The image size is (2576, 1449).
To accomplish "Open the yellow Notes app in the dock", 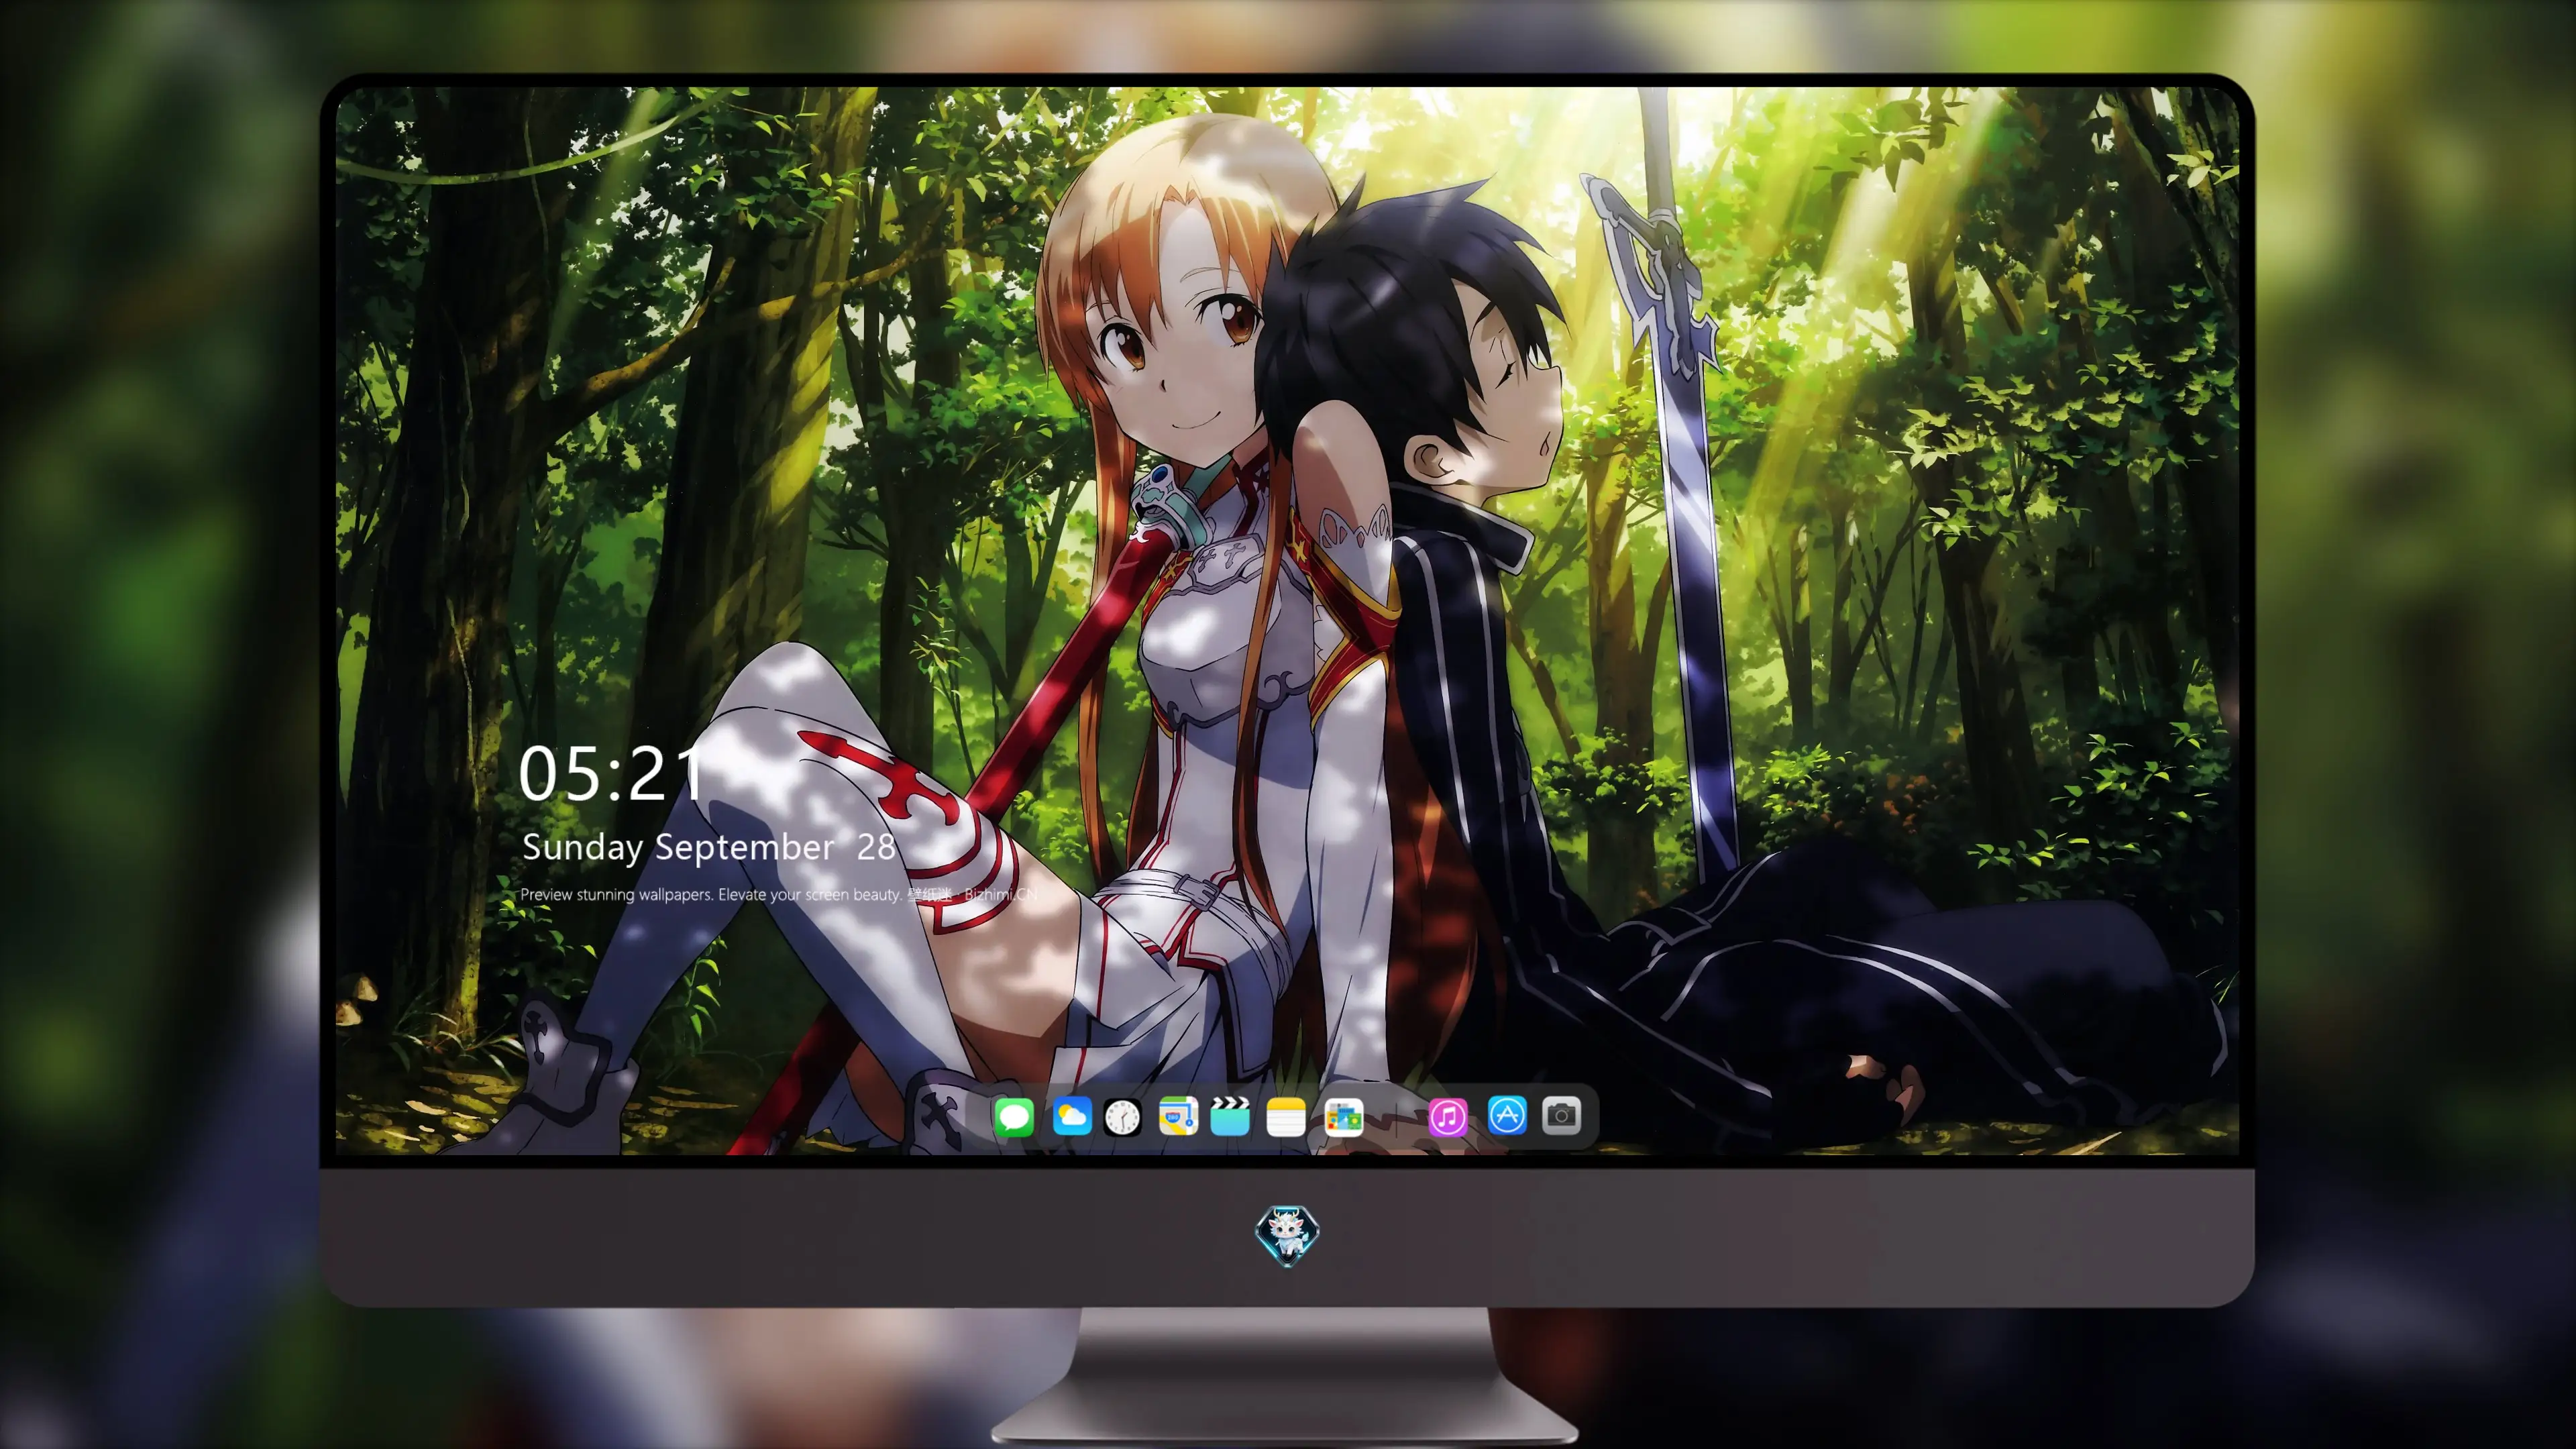I will point(1285,1116).
